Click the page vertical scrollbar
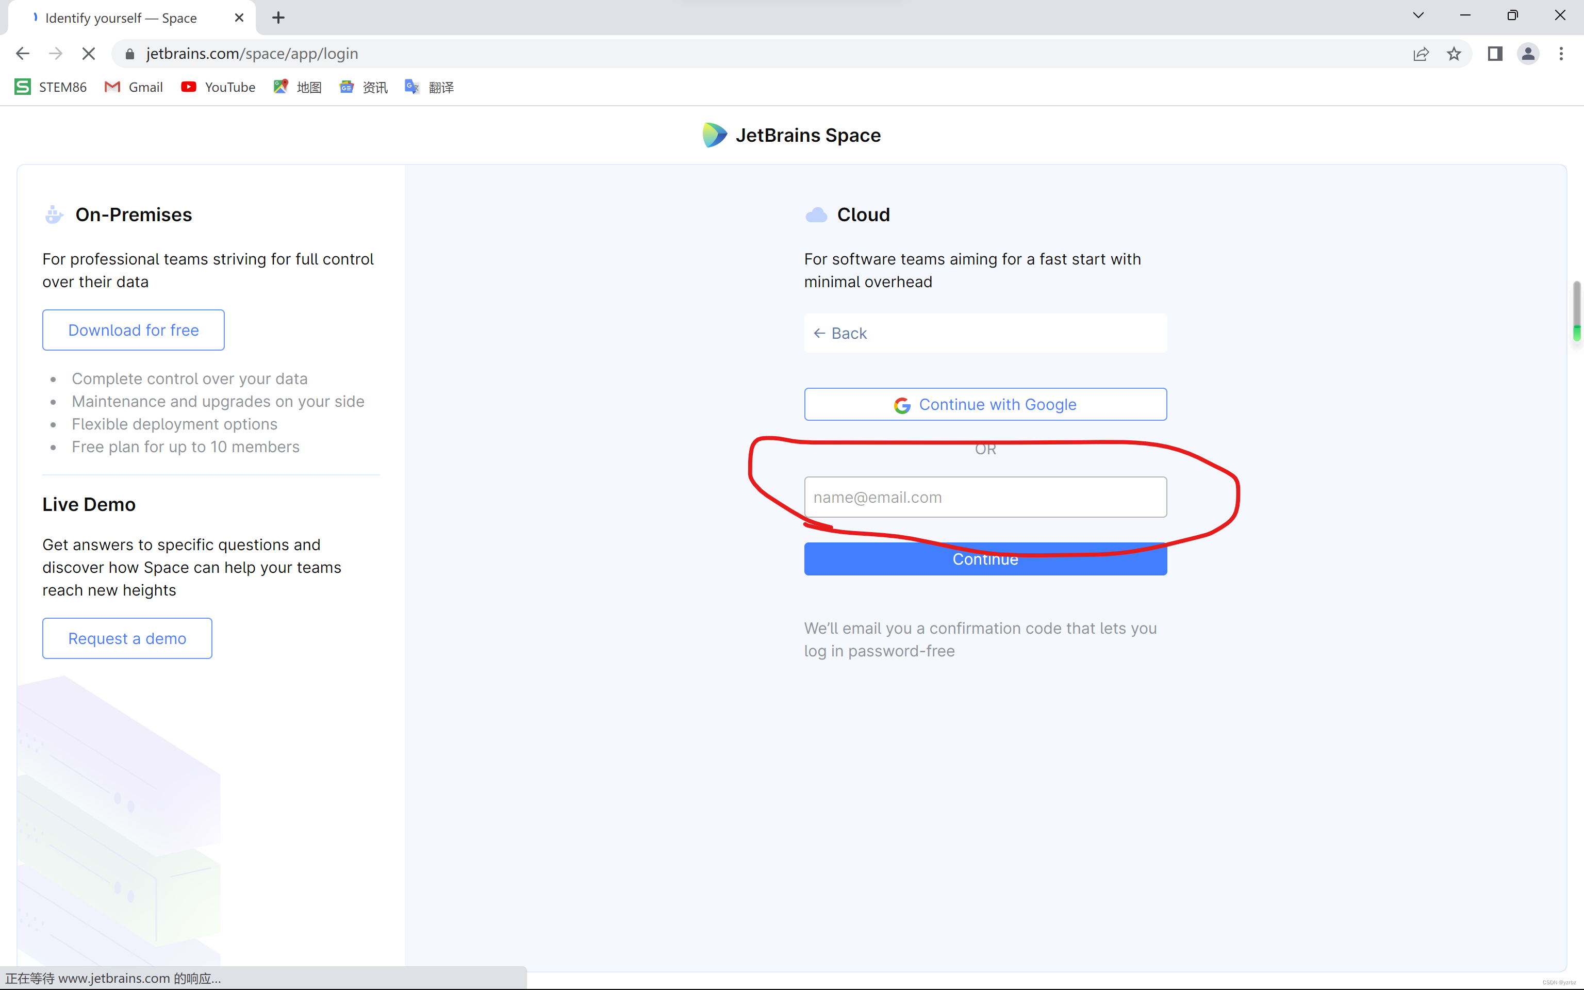Viewport: 1584px width, 990px height. point(1576,311)
